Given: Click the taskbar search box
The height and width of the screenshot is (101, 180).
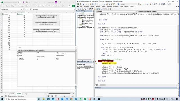Looking at the screenshot, I should point(21,99).
